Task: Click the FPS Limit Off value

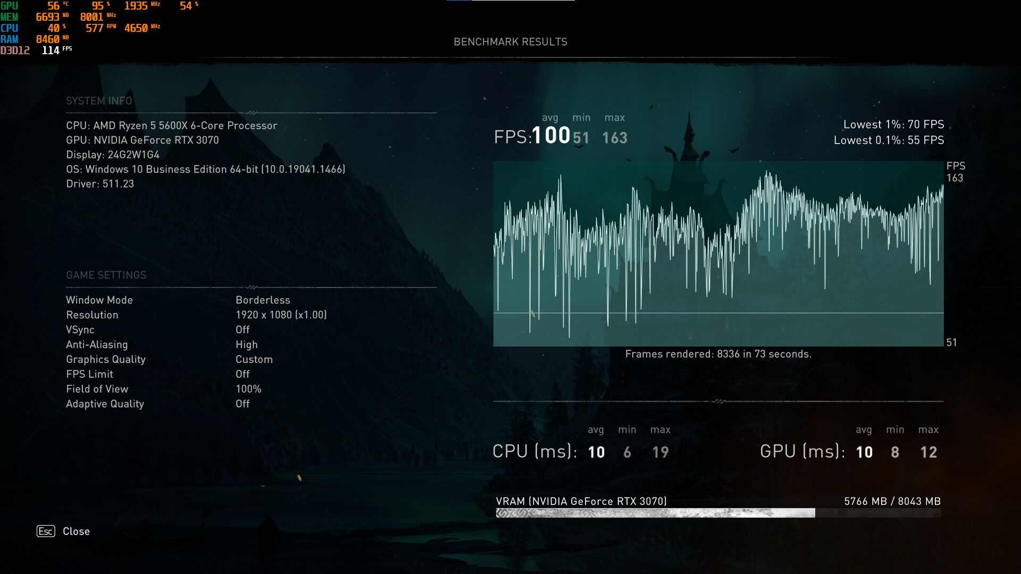Action: [242, 374]
